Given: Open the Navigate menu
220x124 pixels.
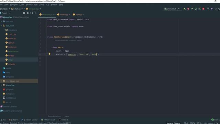Looking at the screenshot, I should tap(14, 4).
